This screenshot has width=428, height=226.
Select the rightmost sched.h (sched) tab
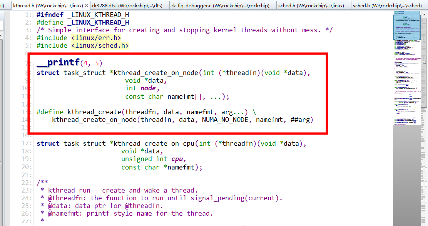click(389, 6)
